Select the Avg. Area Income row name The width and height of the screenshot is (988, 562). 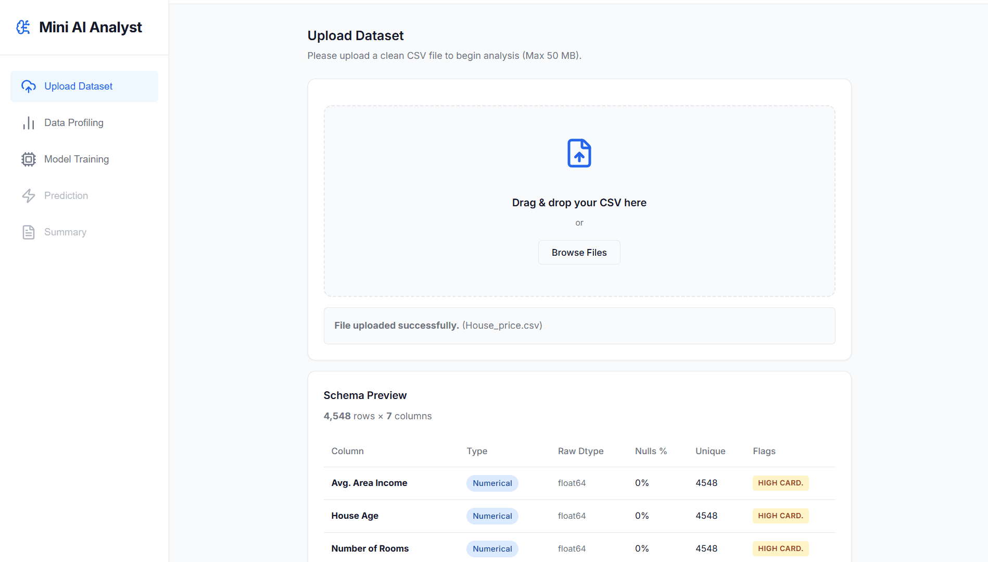pos(369,483)
